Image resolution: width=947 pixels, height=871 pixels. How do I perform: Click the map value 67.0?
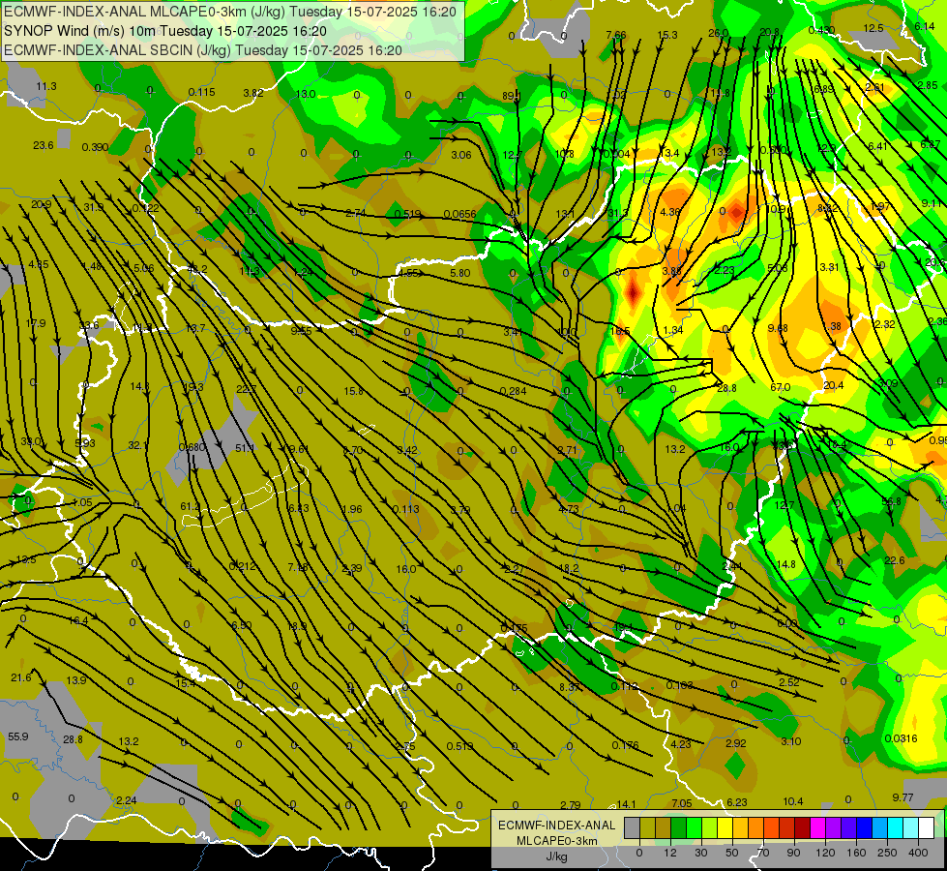(781, 387)
